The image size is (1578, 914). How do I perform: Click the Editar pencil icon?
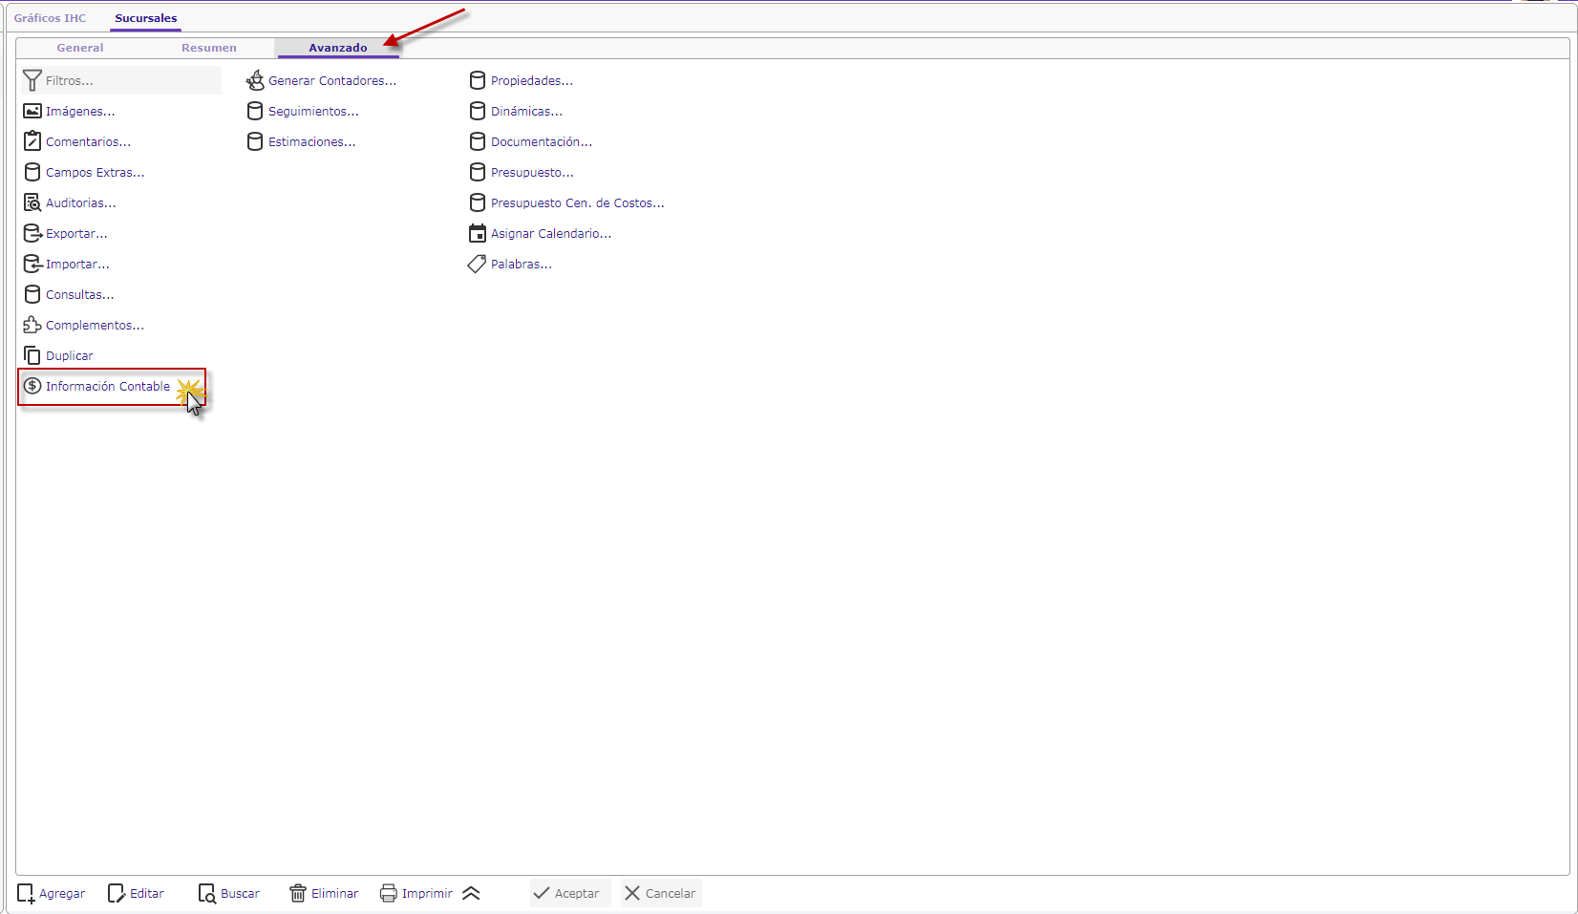117,893
